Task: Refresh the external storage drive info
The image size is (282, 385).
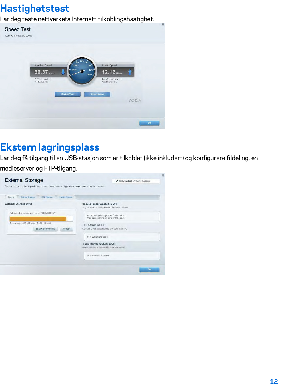Action: pyautogui.click(x=67, y=229)
